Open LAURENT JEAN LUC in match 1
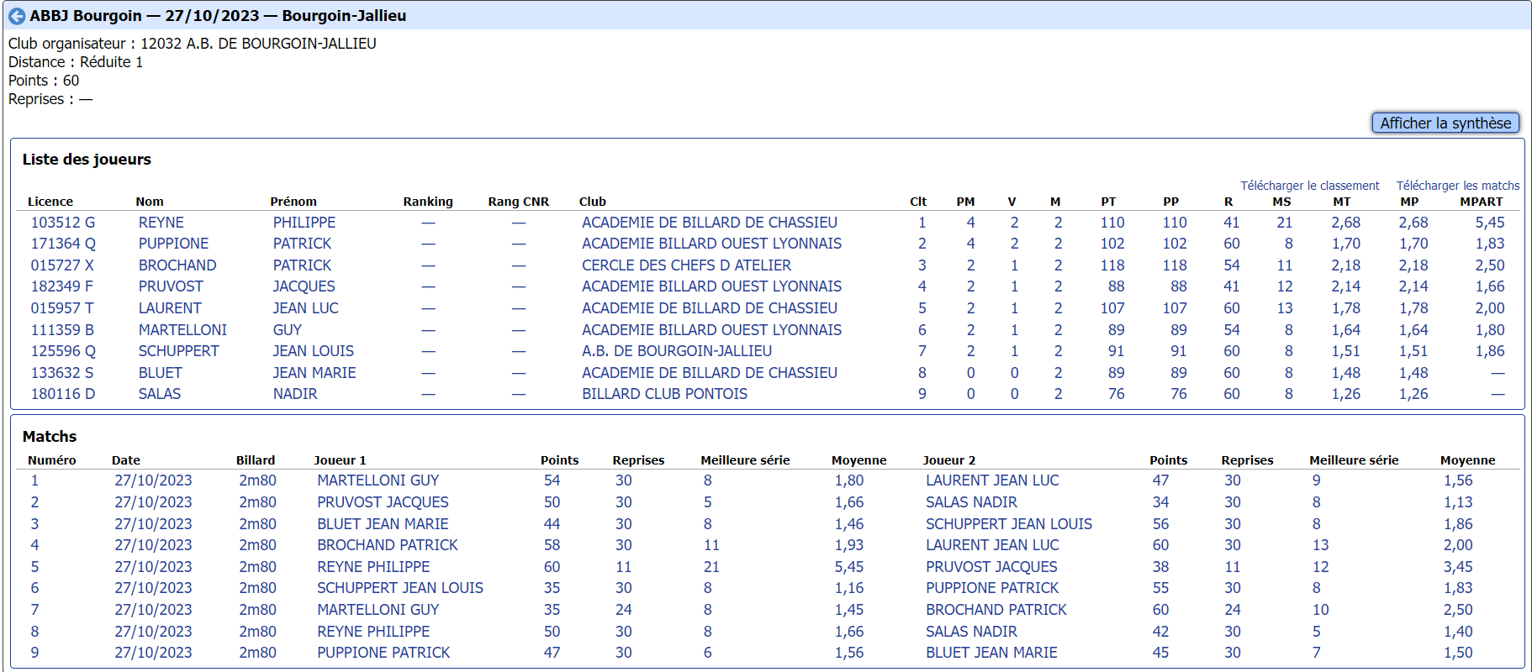 pyautogui.click(x=992, y=480)
